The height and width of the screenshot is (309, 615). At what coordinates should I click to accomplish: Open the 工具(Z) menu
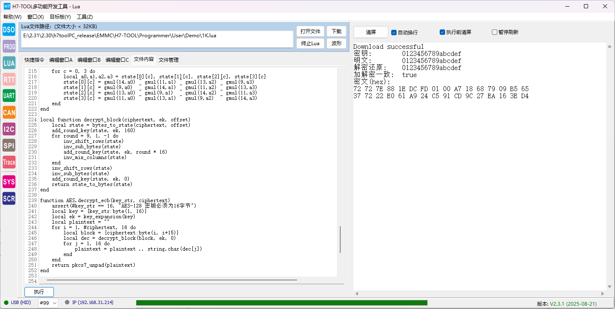pos(85,17)
